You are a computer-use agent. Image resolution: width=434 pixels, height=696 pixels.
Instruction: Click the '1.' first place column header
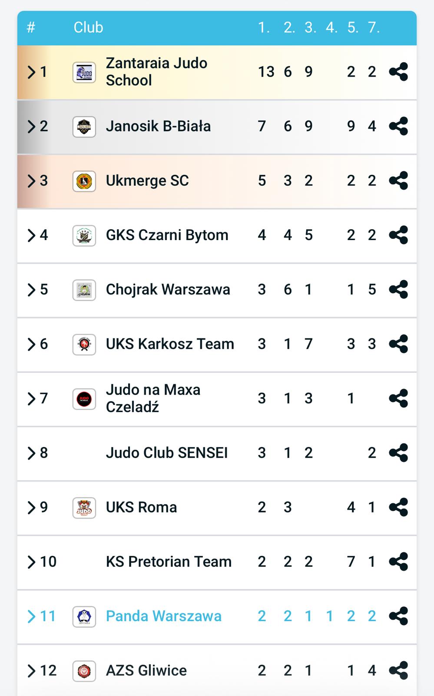tap(264, 27)
